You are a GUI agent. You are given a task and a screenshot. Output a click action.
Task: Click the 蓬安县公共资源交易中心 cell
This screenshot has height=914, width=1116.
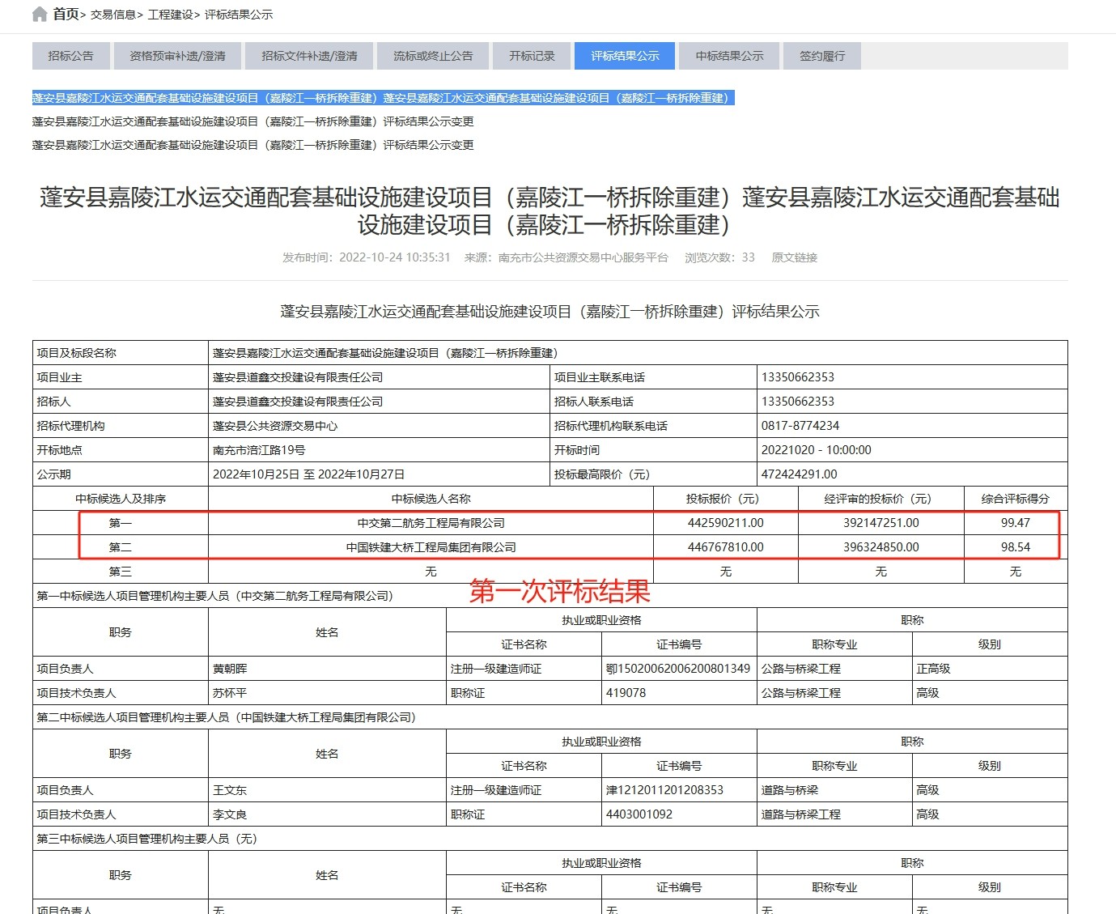click(x=379, y=426)
